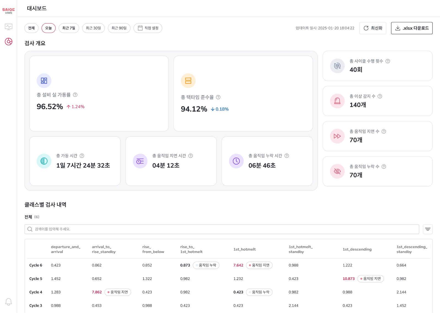This screenshot has width=440, height=313.
Task: Click help icon beside 총 택타임 준수율
Action: coord(218,97)
